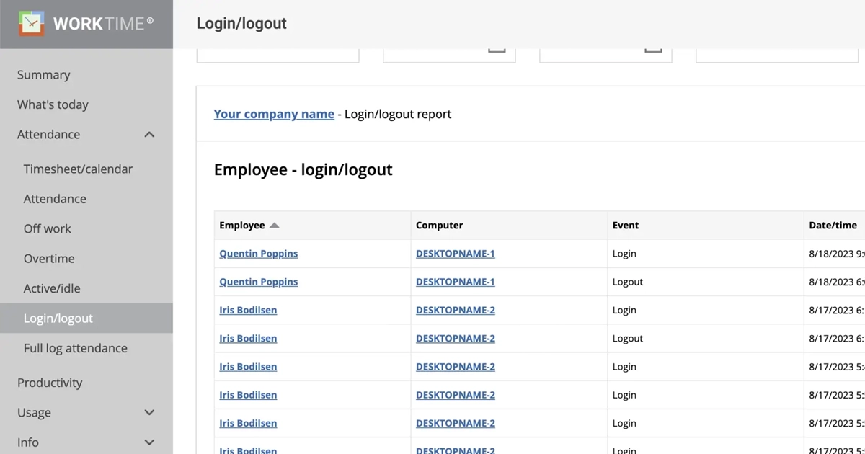
Task: Expand the Usage section
Action: click(x=149, y=412)
